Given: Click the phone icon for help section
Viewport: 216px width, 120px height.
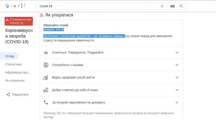Looking at the screenshot, I should [46, 102].
